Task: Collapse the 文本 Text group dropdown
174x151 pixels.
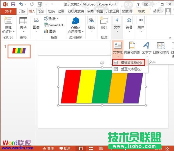Action: tap(117, 24)
